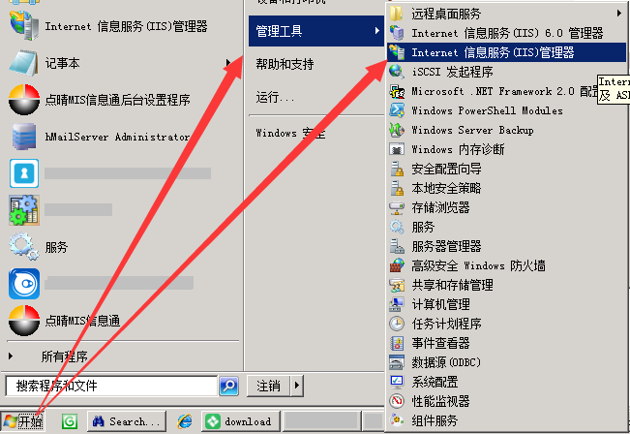Click the 开始 start button
The width and height of the screenshot is (630, 434).
[x=22, y=421]
